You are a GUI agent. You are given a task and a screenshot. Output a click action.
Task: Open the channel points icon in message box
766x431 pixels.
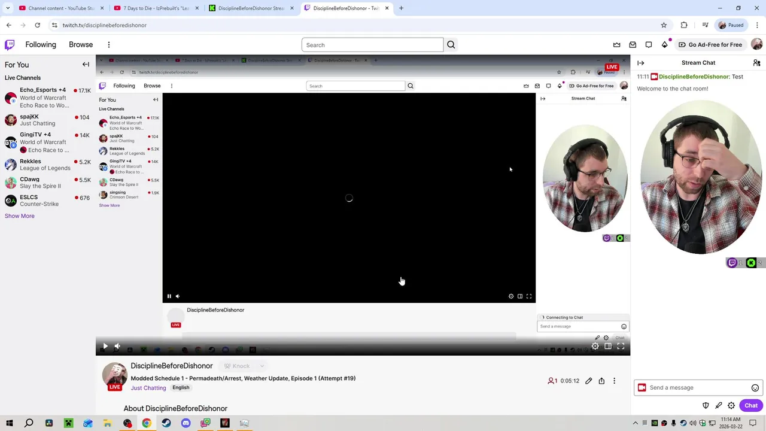click(642, 388)
